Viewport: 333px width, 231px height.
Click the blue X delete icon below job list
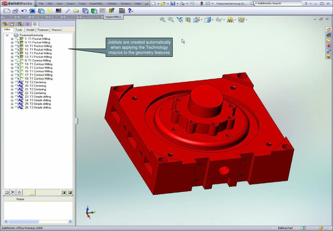(x=13, y=192)
